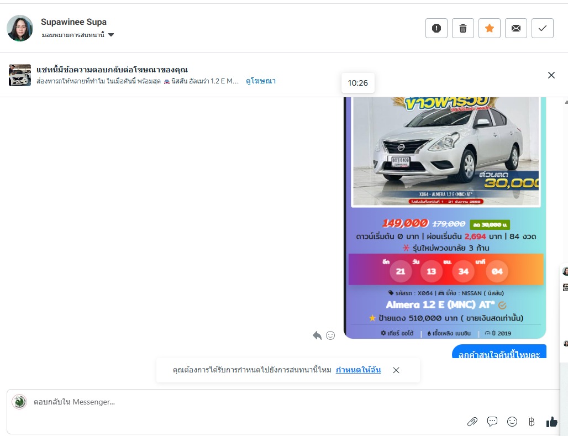Toggle the orange star follow-up flag
Screen dimensions: 568x436
click(x=490, y=28)
